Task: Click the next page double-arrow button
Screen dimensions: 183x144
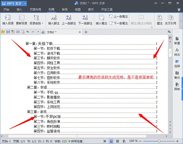Action: [x=170, y=132]
